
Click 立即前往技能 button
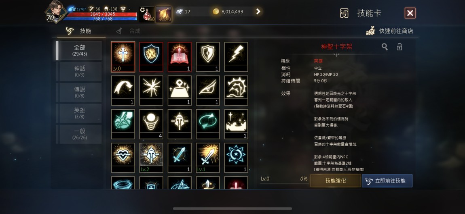pos(387,181)
